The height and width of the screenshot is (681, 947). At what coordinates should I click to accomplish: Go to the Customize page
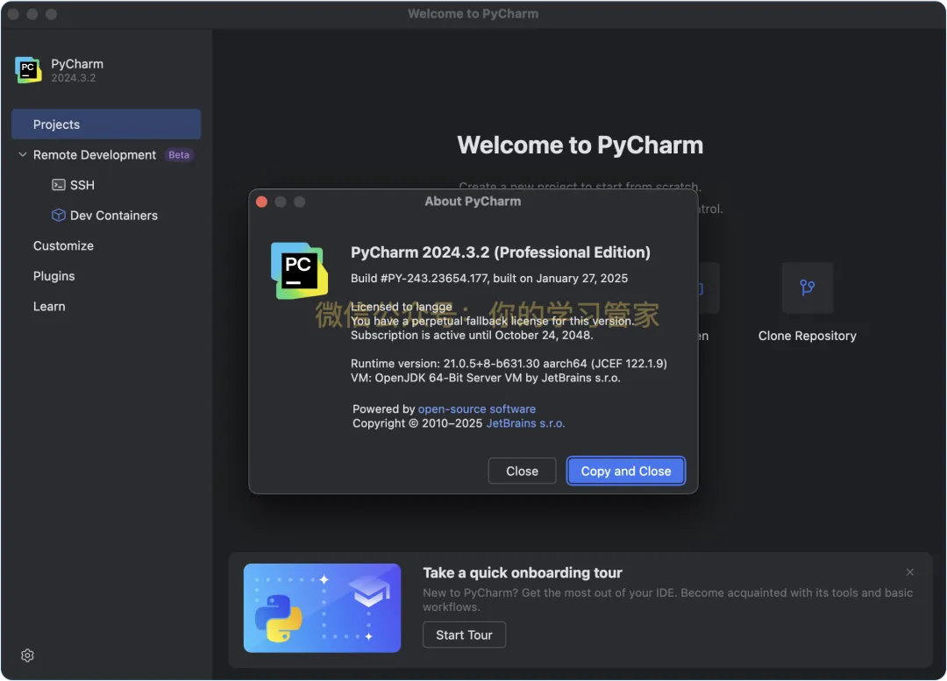click(x=63, y=245)
